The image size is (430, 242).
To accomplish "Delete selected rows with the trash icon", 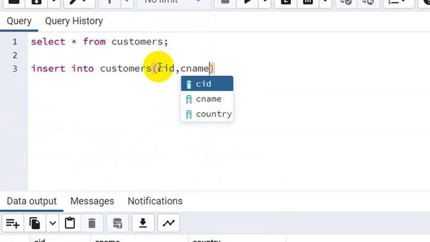I will click(92, 223).
